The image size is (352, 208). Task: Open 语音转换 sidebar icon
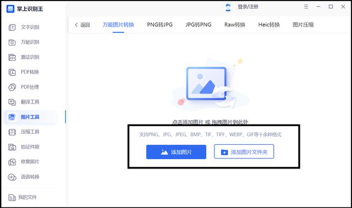tap(12, 177)
